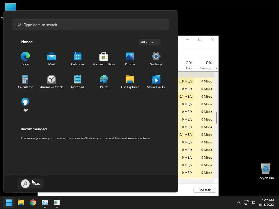Image resolution: width=279 pixels, height=209 pixels.
Task: Open the Recycle Bin on desktop
Action: coord(265,171)
